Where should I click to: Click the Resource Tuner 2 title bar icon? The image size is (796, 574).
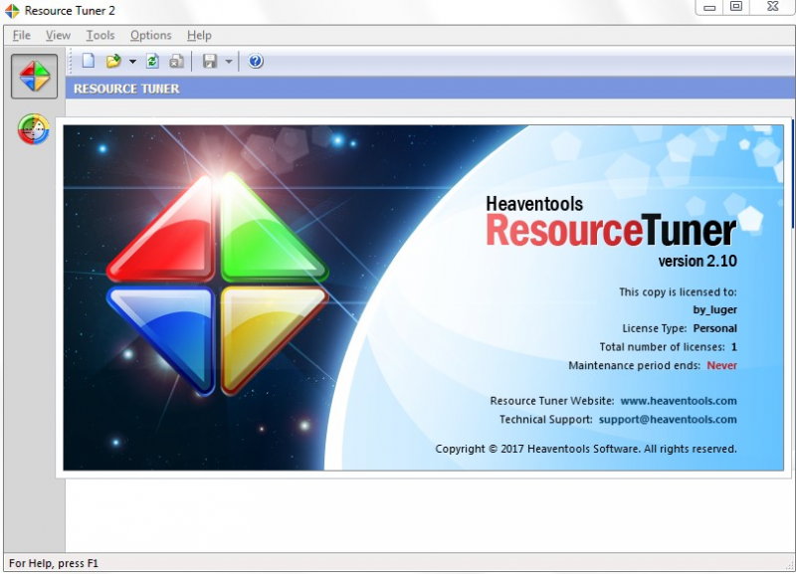click(12, 10)
